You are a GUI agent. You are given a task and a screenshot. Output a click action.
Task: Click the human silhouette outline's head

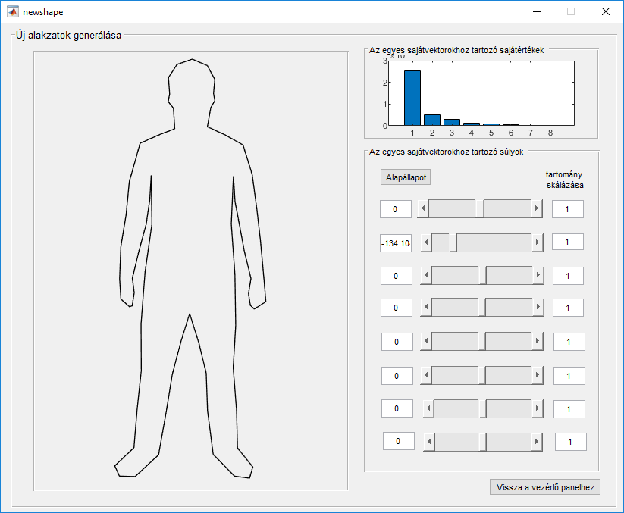click(x=191, y=83)
